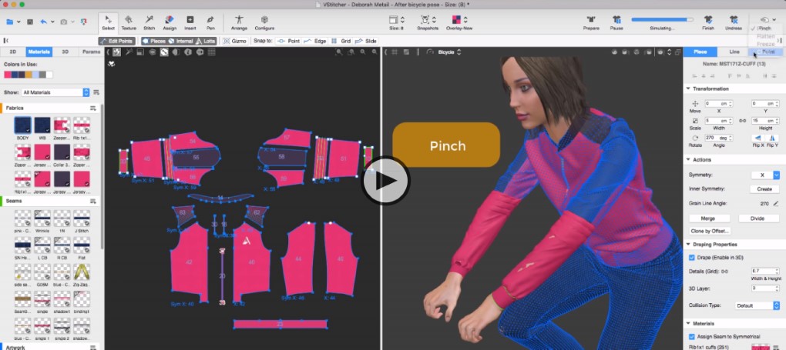Choose Point in the dropdown menu

coord(765,52)
